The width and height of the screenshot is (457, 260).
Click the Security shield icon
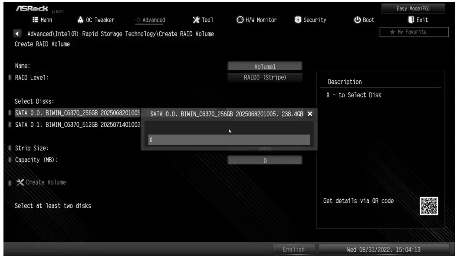tap(298, 20)
